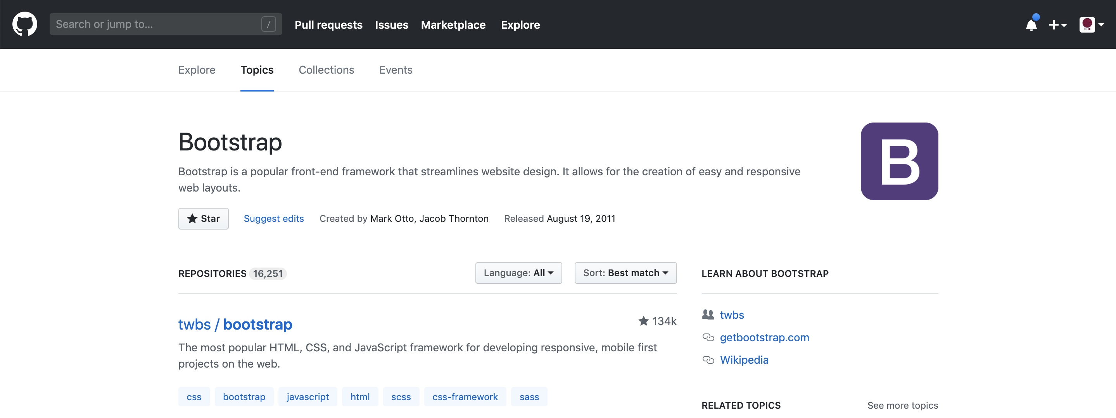1116x418 pixels.
Task: Click the star icon next to 134k
Action: (643, 321)
